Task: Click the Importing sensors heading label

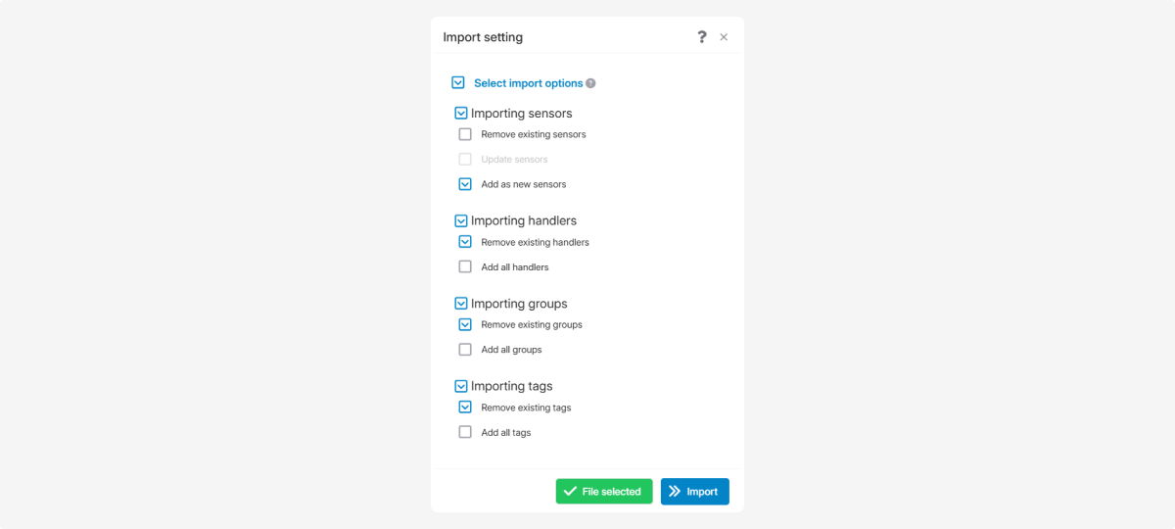Action: click(x=521, y=114)
